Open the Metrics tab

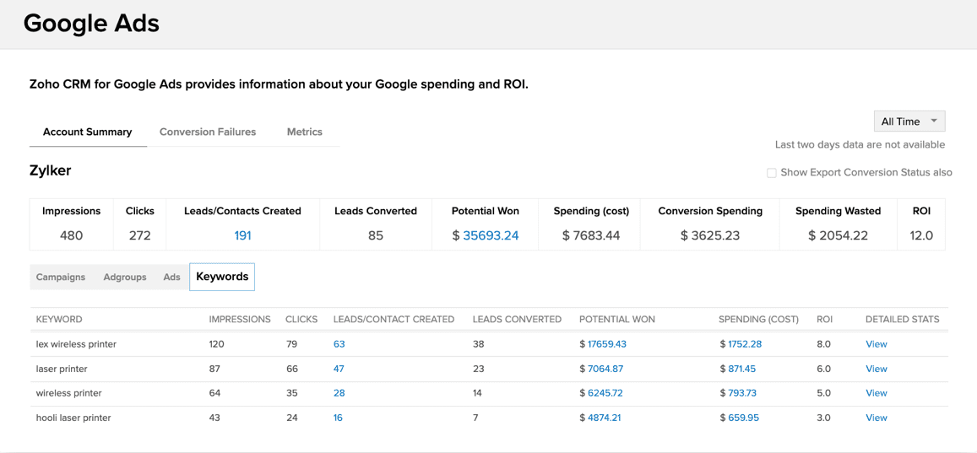(305, 132)
